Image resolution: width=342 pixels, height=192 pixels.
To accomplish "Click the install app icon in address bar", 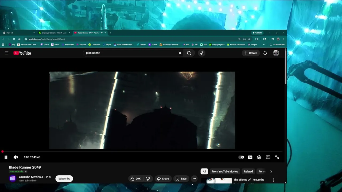I will pos(244,39).
